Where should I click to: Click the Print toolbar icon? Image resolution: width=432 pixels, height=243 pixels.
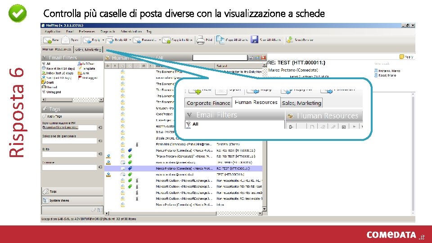(200, 40)
